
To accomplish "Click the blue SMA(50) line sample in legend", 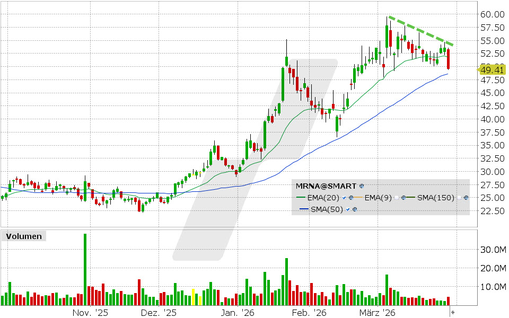I will point(303,208).
